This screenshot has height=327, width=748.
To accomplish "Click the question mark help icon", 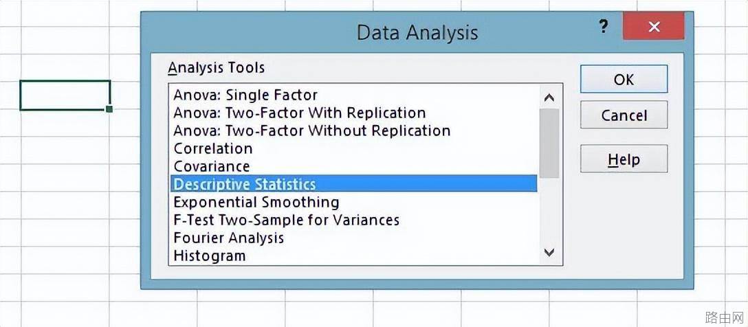I will [x=604, y=27].
